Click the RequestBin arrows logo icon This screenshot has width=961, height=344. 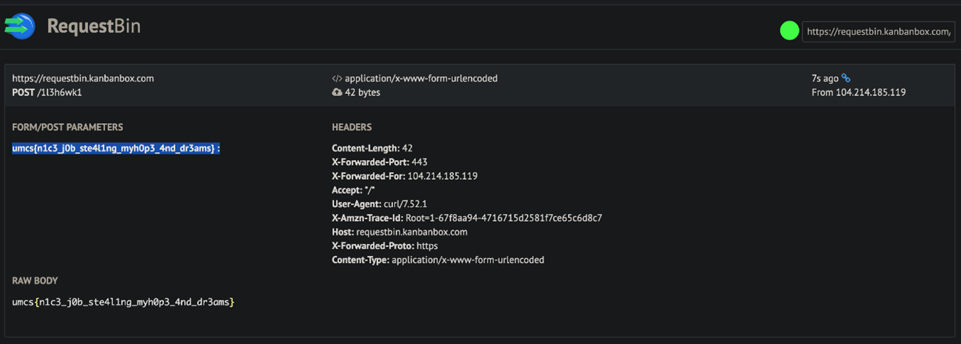[19, 26]
